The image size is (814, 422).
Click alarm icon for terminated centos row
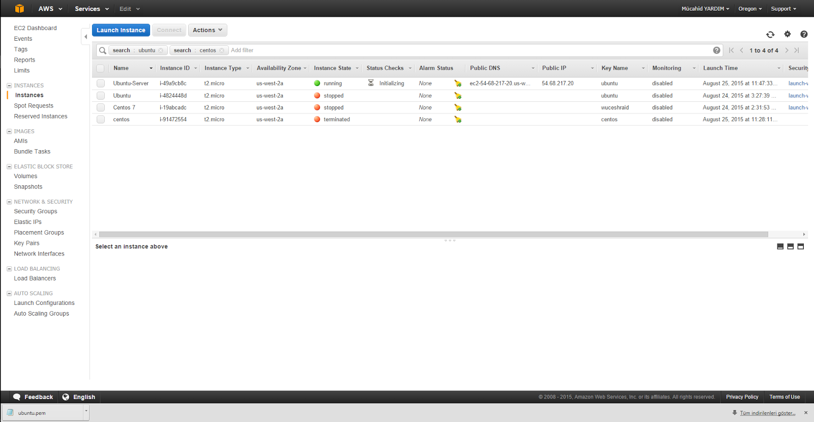(458, 120)
